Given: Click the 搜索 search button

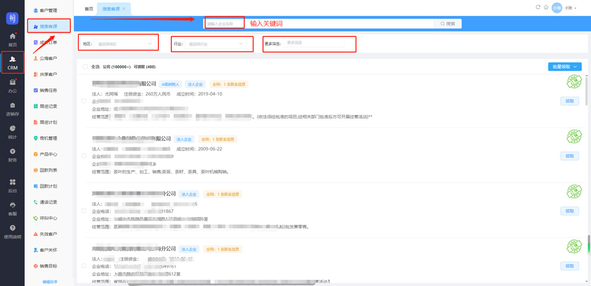Looking at the screenshot, I should [x=447, y=24].
